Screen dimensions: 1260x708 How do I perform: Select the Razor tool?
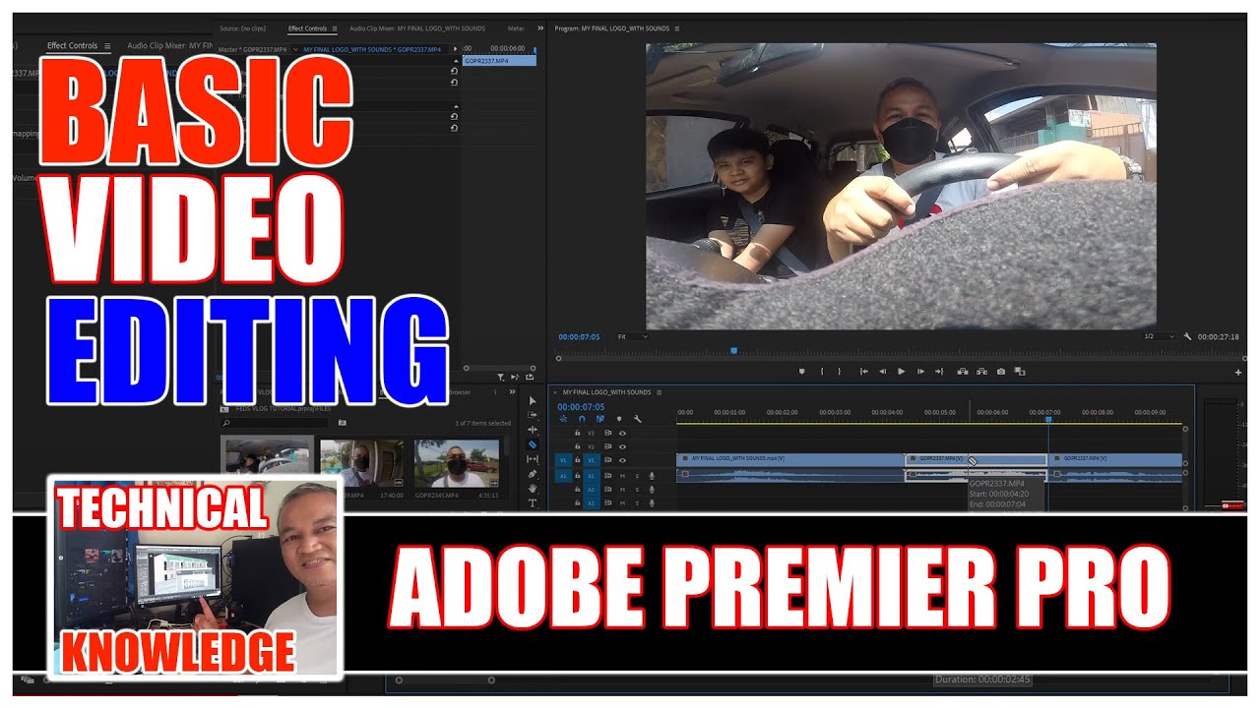pyautogui.click(x=533, y=444)
